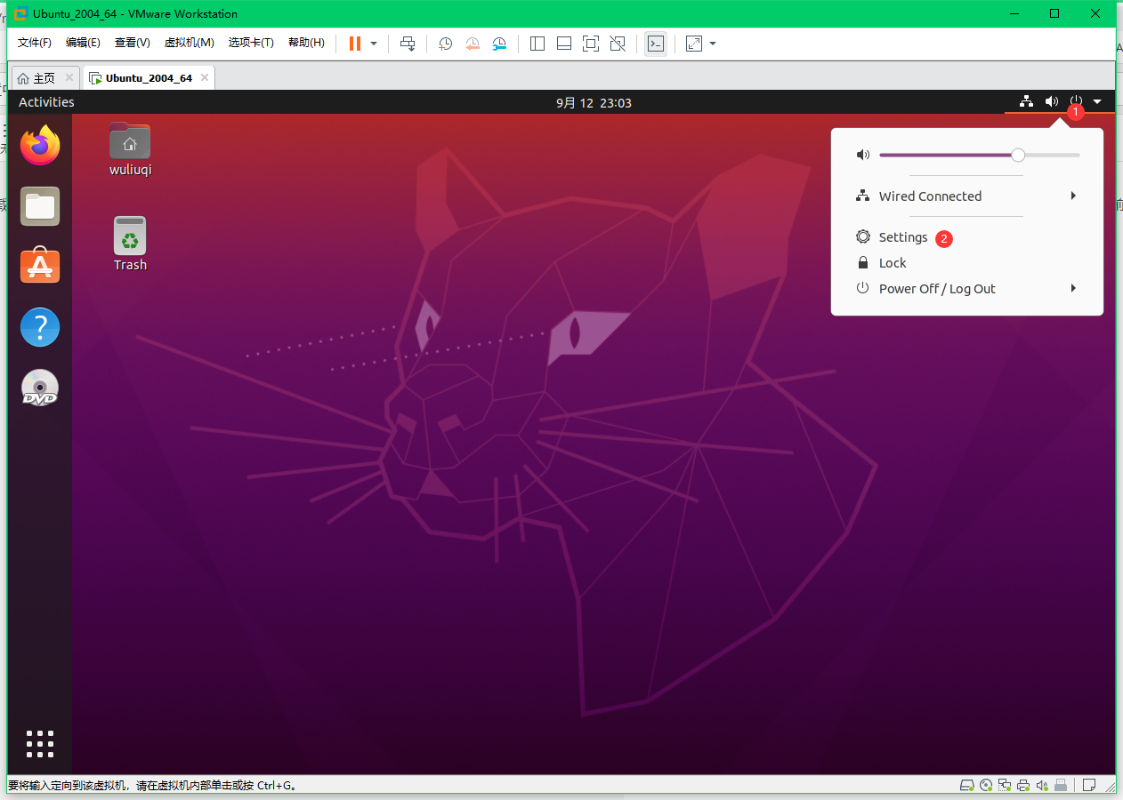The image size is (1123, 800).
Task: Open the Show Applications grid button
Action: click(40, 744)
